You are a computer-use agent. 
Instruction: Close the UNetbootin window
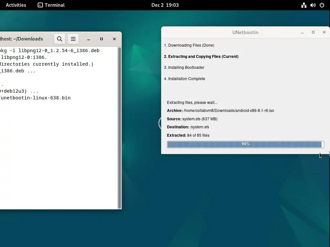pyautogui.click(x=324, y=32)
